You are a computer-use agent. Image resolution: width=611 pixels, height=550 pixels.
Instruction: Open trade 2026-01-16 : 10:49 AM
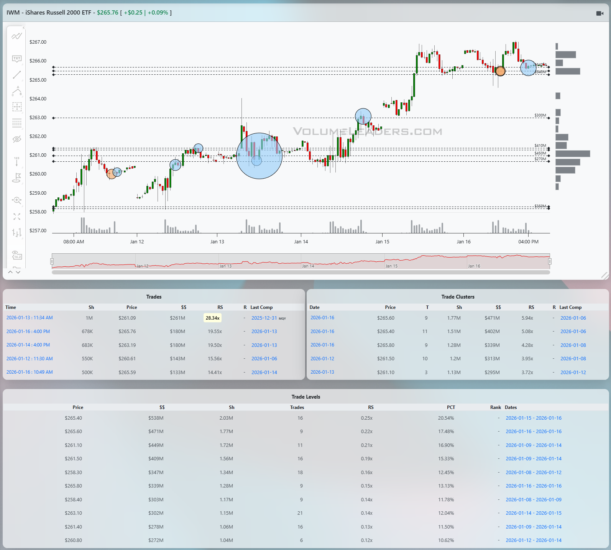coord(30,372)
